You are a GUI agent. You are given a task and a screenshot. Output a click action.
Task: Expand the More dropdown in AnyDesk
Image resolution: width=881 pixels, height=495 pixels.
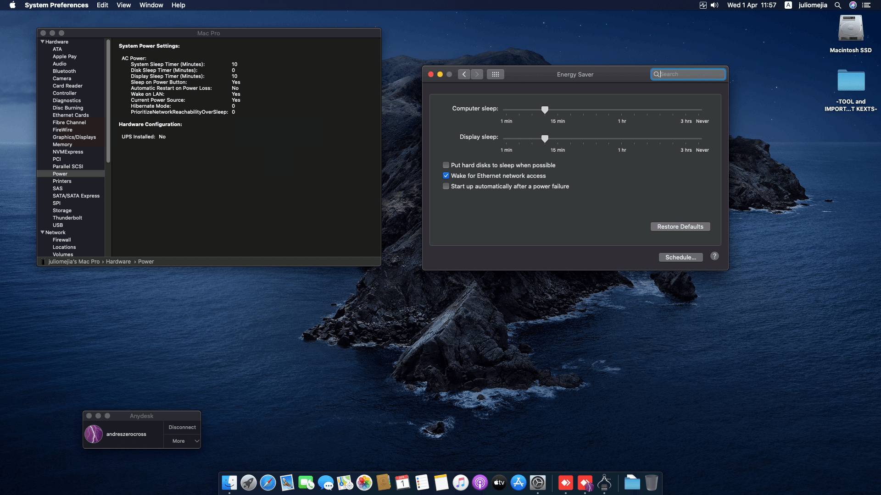182,441
